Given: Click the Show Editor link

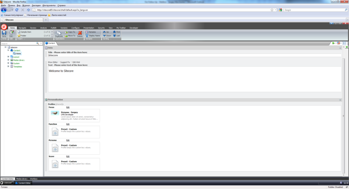Looking at the screenshot, I should click(x=53, y=62).
